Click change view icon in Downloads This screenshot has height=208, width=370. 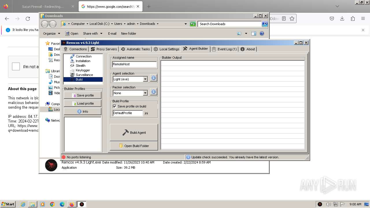coord(239,34)
